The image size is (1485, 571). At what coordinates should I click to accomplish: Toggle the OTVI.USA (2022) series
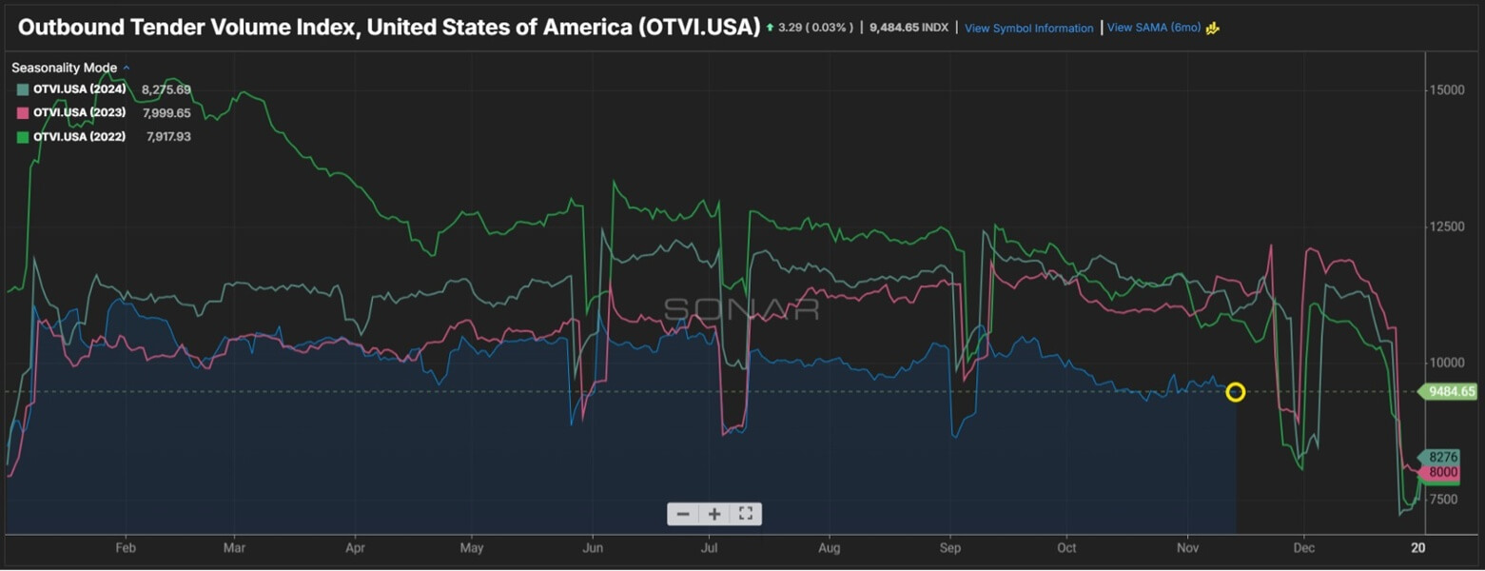click(x=79, y=136)
